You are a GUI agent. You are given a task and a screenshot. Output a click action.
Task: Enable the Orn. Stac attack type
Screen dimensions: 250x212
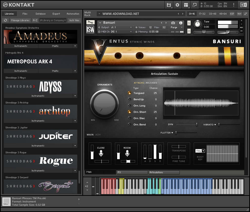[130, 118]
